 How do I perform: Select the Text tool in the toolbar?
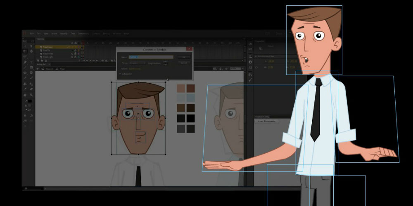tap(31, 62)
